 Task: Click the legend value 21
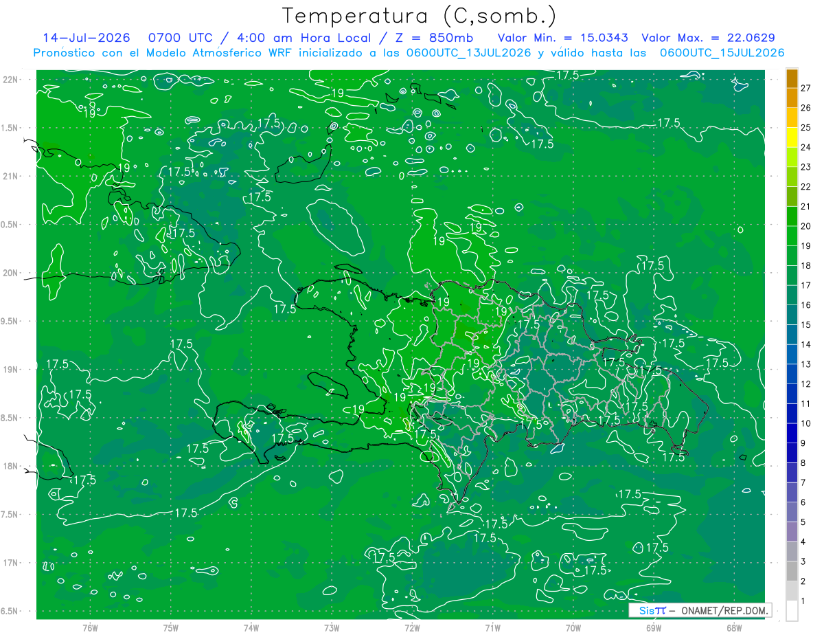pyautogui.click(x=805, y=207)
